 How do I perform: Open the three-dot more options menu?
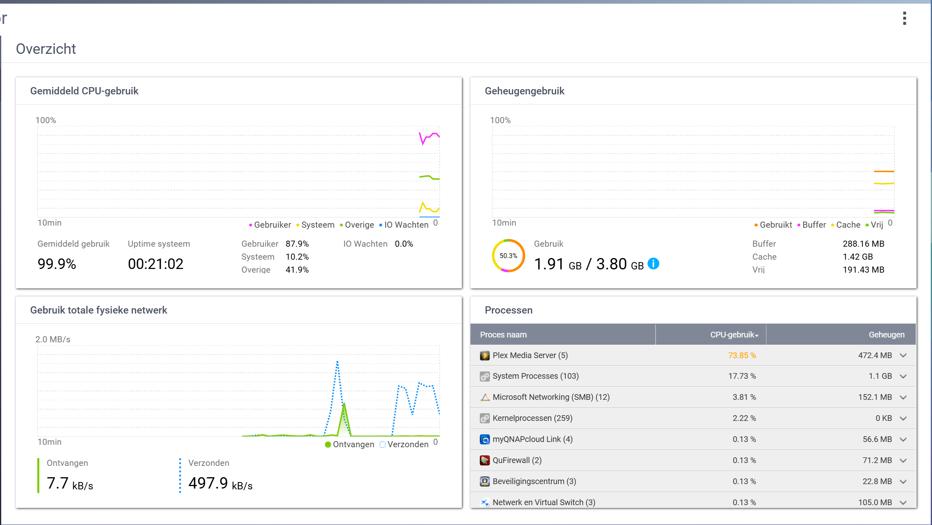point(904,18)
